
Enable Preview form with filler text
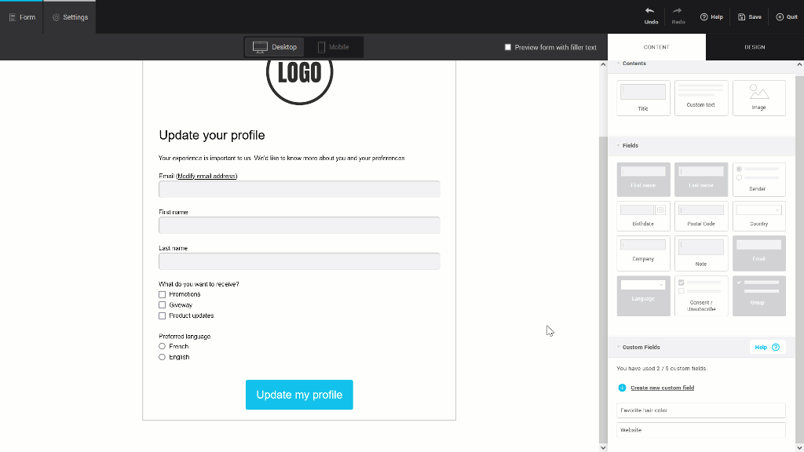(x=508, y=47)
